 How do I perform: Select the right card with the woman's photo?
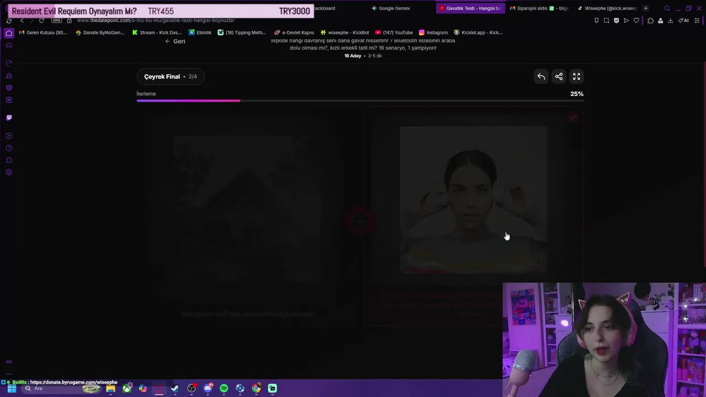pos(473,218)
